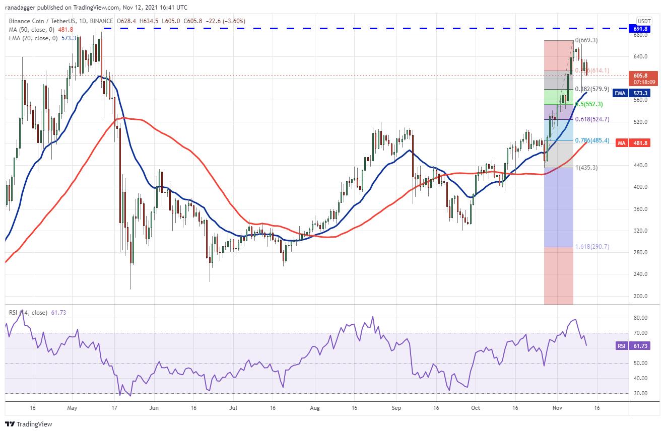Viewport: 665px width, 433px height.
Task: Click the 520.0 price axis tick
Action: pyautogui.click(x=642, y=122)
